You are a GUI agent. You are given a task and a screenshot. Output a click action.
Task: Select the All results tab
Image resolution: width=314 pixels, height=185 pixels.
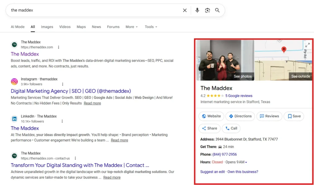(x=33, y=27)
